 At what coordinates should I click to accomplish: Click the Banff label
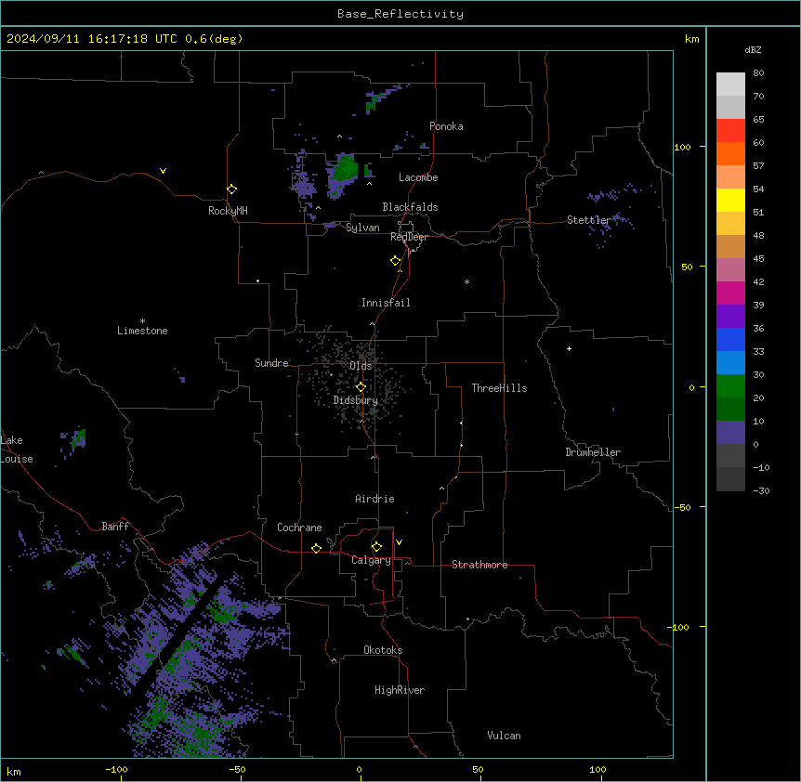point(115,527)
